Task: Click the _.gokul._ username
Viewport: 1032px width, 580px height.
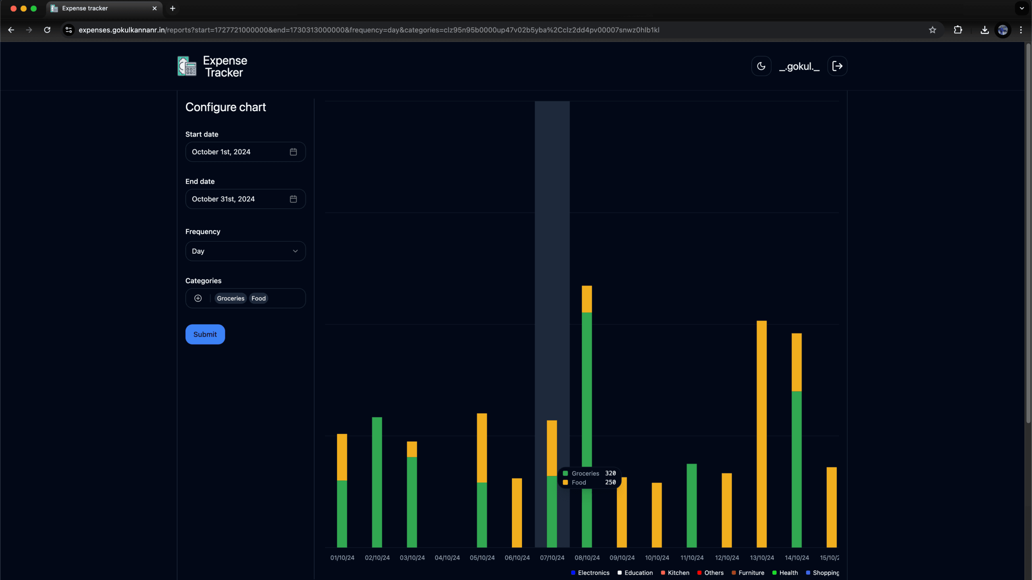Action: pyautogui.click(x=799, y=66)
